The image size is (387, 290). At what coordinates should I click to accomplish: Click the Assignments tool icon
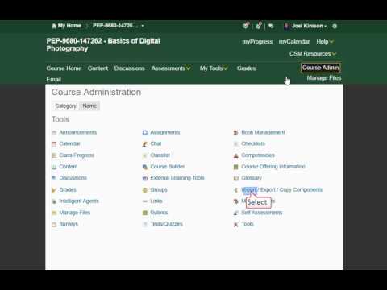(x=145, y=132)
